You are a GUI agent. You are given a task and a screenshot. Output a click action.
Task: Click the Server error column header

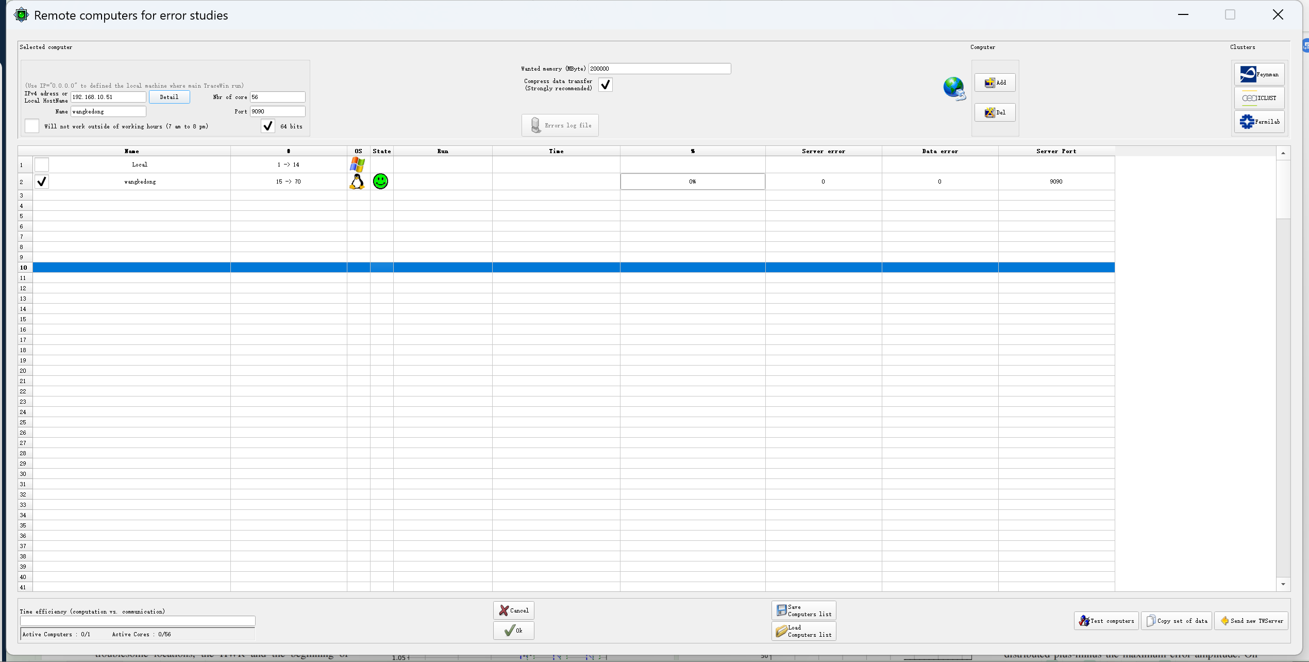pos(823,151)
